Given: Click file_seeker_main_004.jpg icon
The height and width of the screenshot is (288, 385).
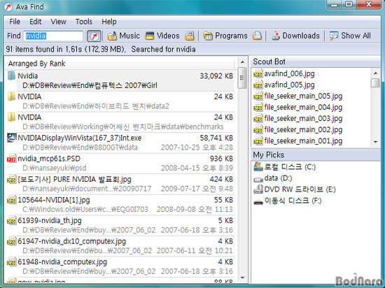Looking at the screenshot, I should pos(258,107).
